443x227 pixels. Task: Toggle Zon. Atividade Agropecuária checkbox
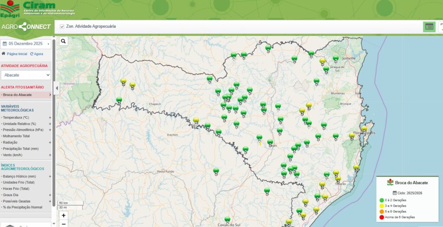pyautogui.click(x=62, y=26)
